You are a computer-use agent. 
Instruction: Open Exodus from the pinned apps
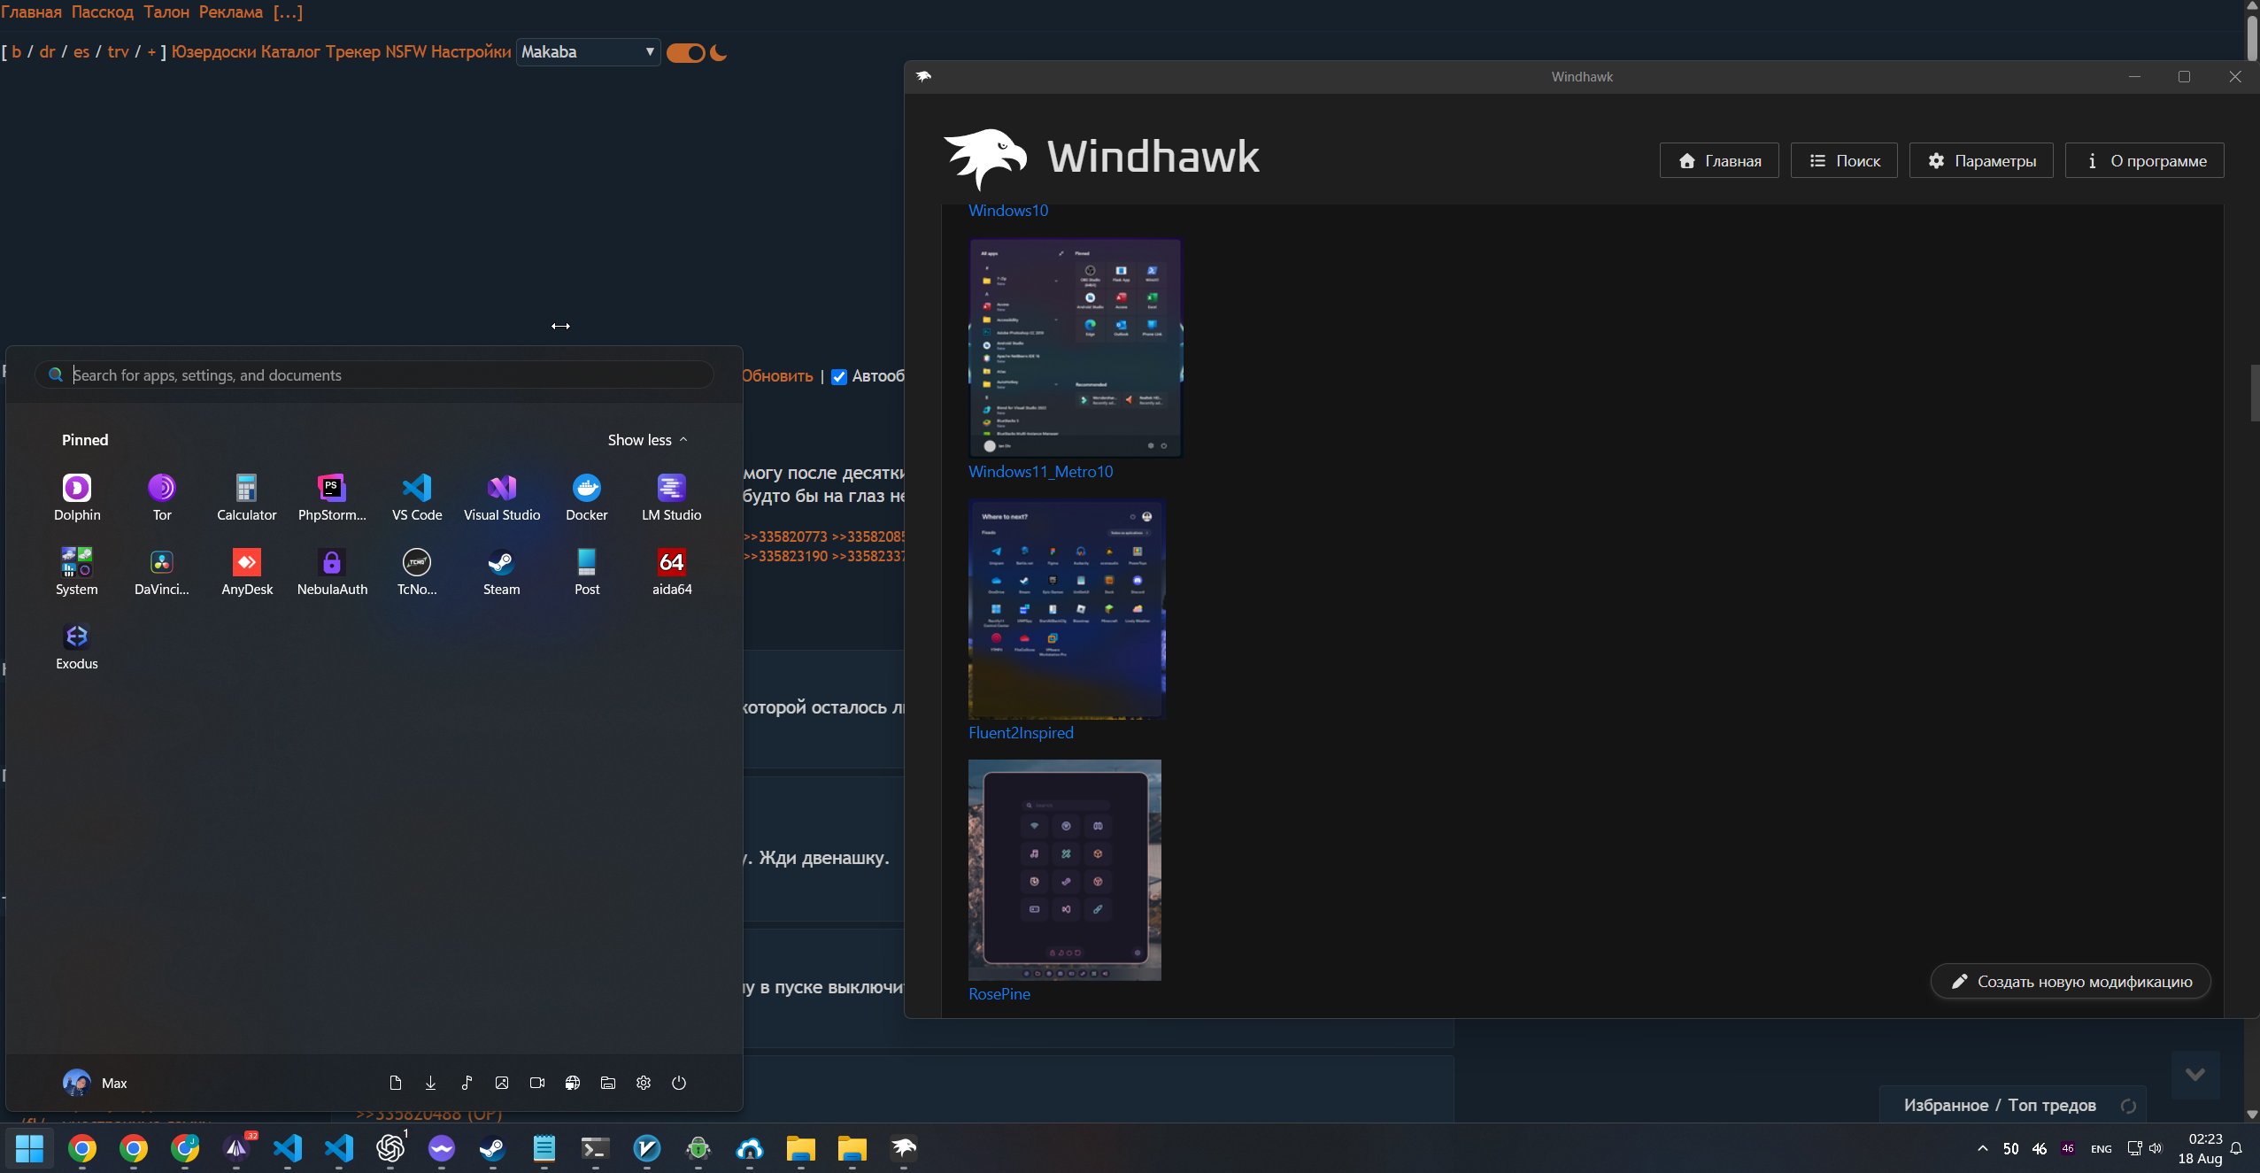[77, 646]
